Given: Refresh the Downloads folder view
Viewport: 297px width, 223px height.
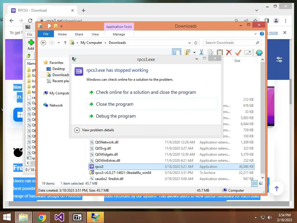Looking at the screenshot, I should [196, 43].
